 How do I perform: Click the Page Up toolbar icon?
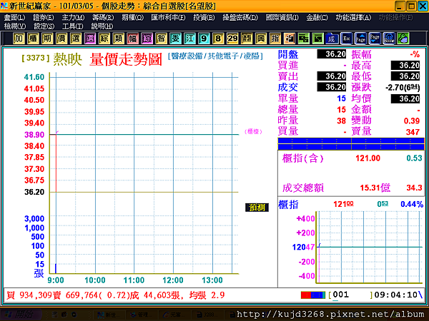(360, 39)
